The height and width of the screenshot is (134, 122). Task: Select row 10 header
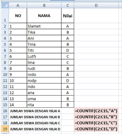[5, 74]
